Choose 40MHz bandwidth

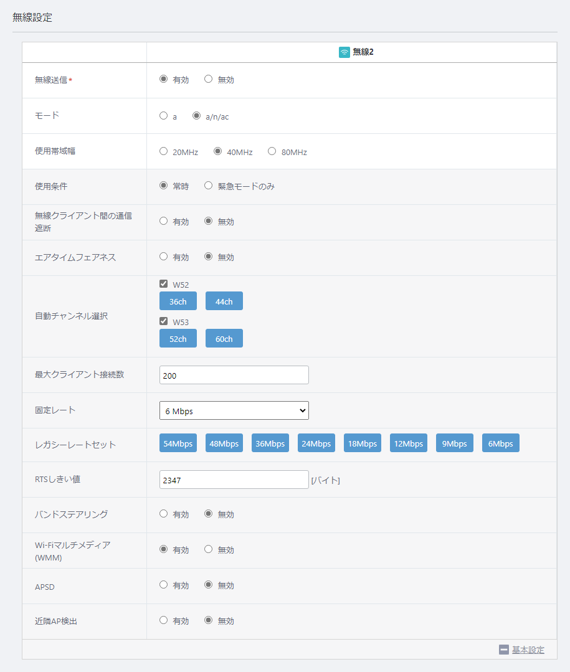[x=217, y=151]
